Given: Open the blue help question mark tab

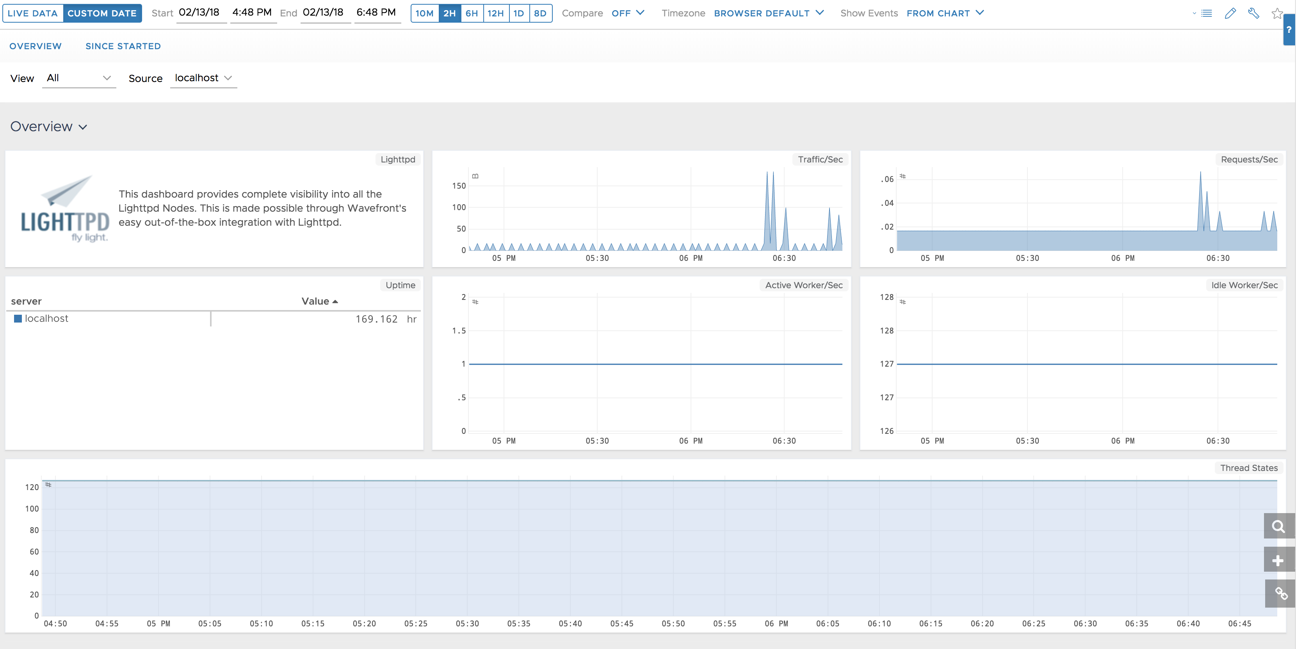Looking at the screenshot, I should [x=1289, y=30].
